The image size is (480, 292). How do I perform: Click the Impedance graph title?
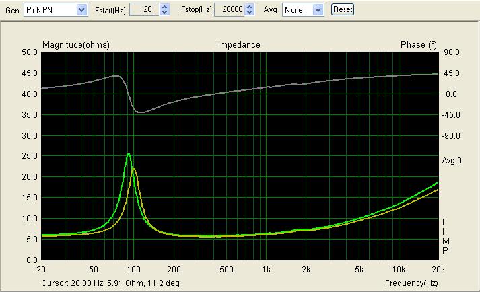point(239,45)
